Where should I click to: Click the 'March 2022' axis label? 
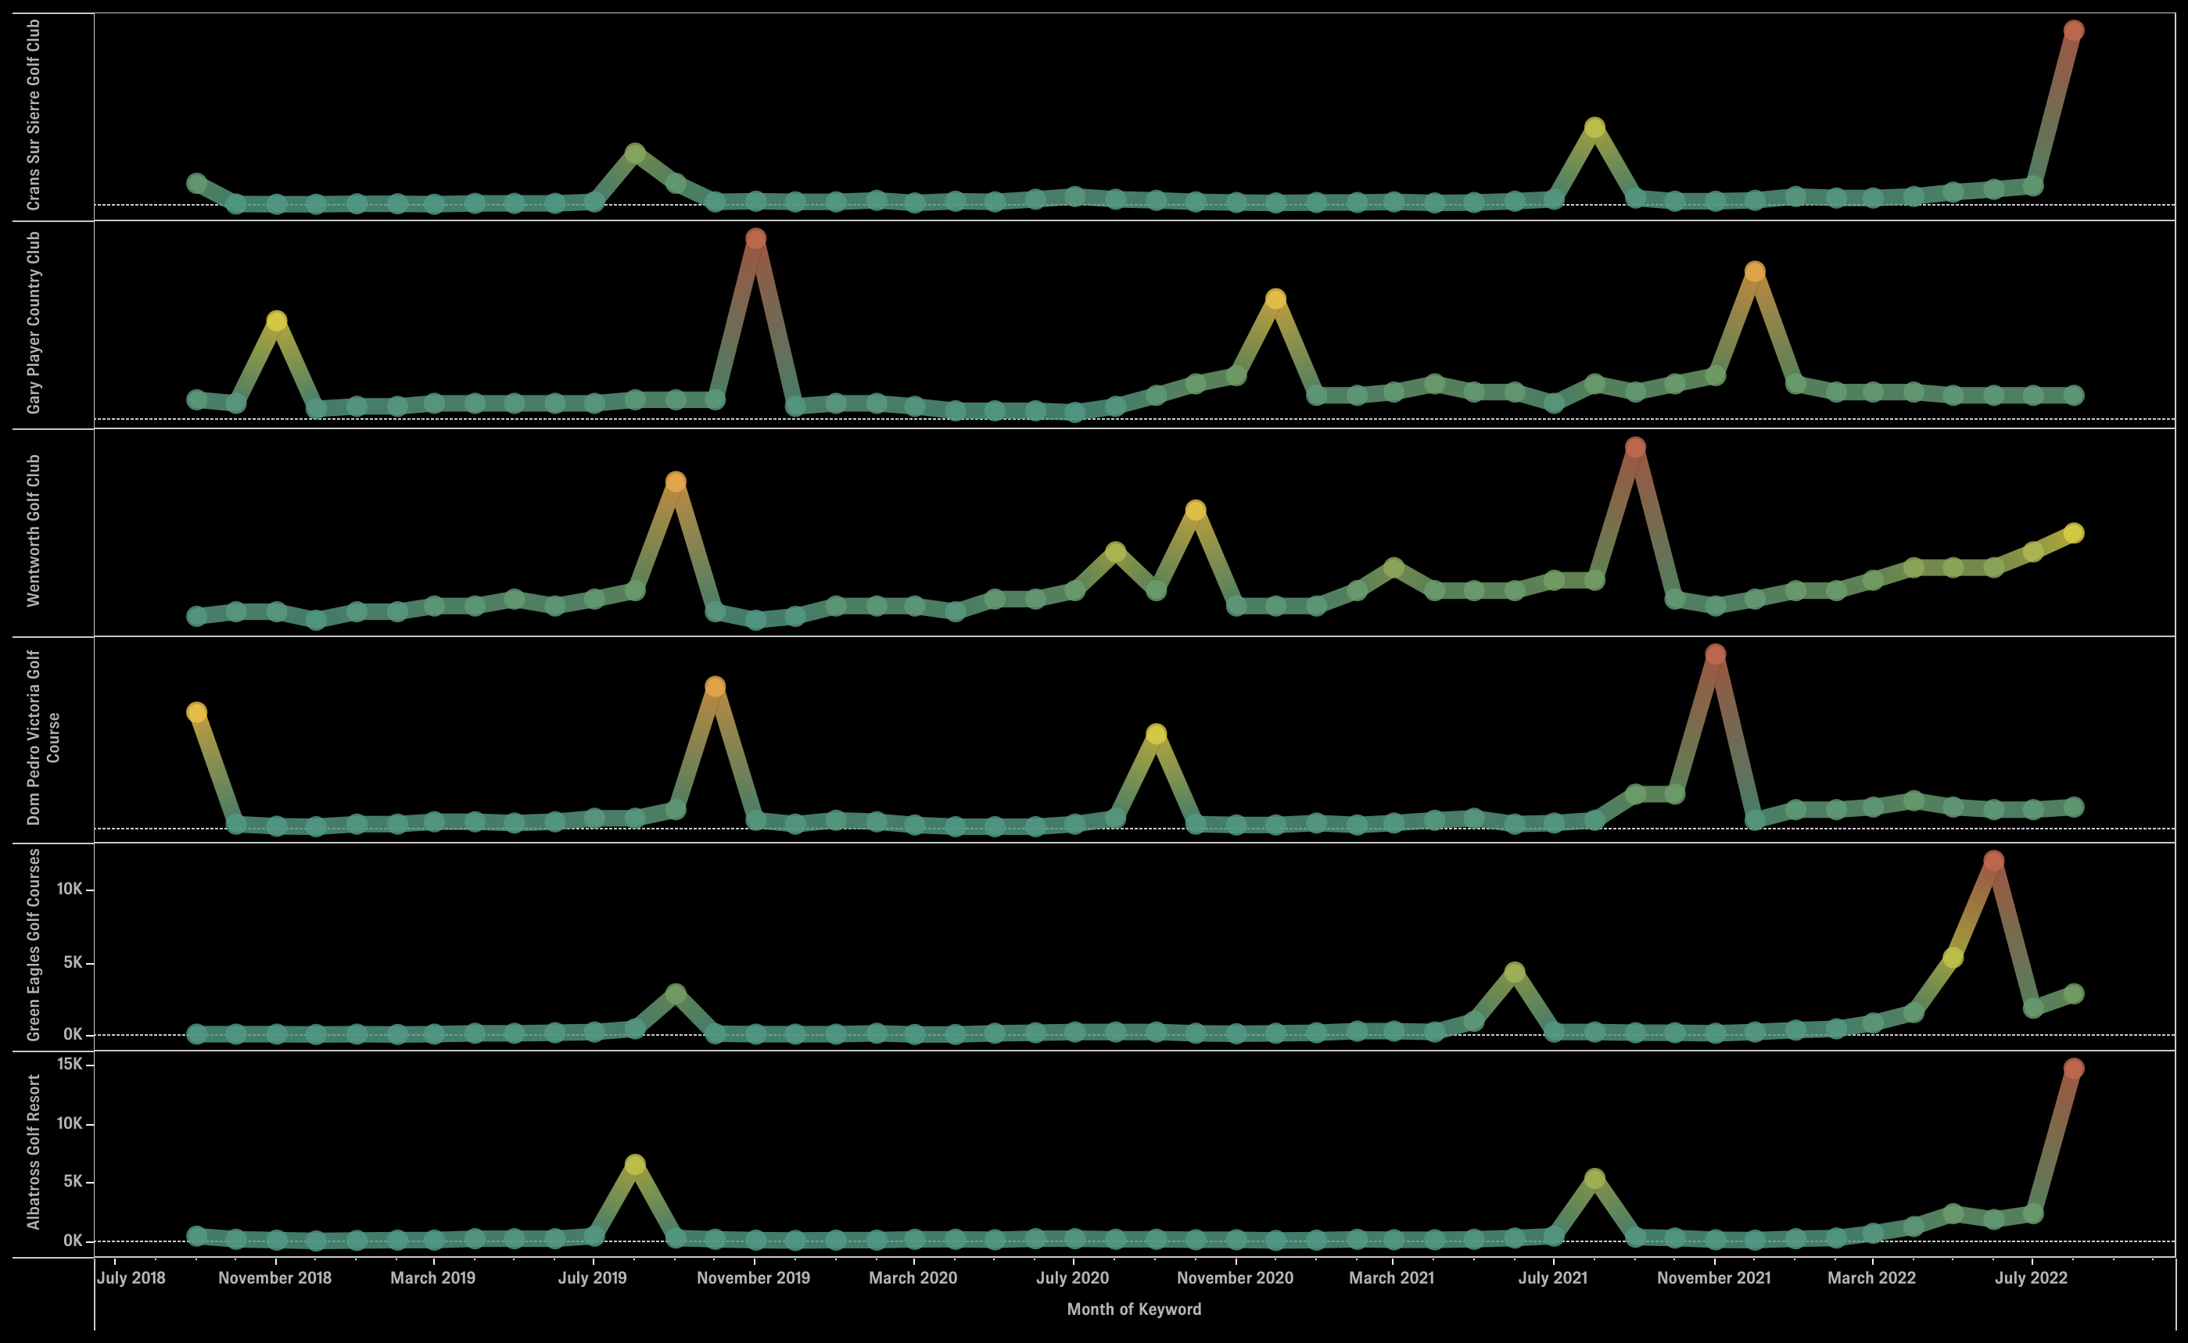pyautogui.click(x=1872, y=1277)
